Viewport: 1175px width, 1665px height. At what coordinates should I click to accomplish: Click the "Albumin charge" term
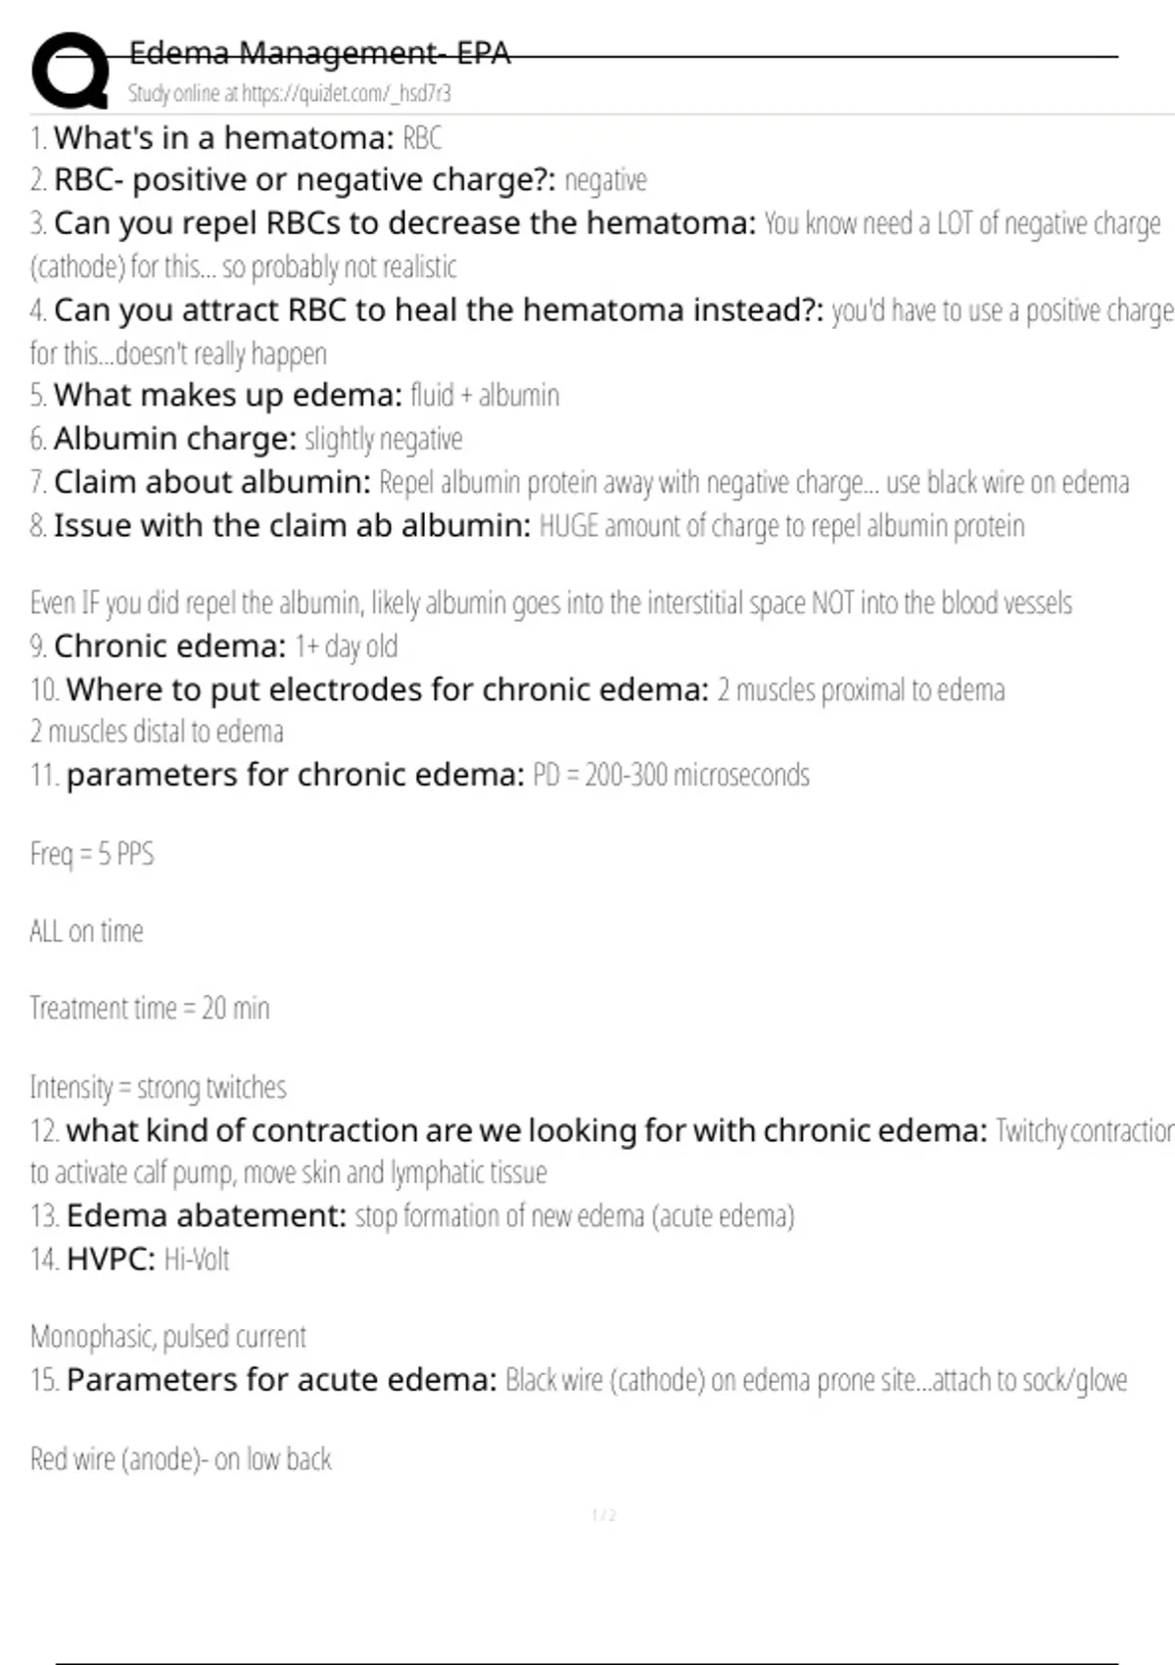pos(175,439)
